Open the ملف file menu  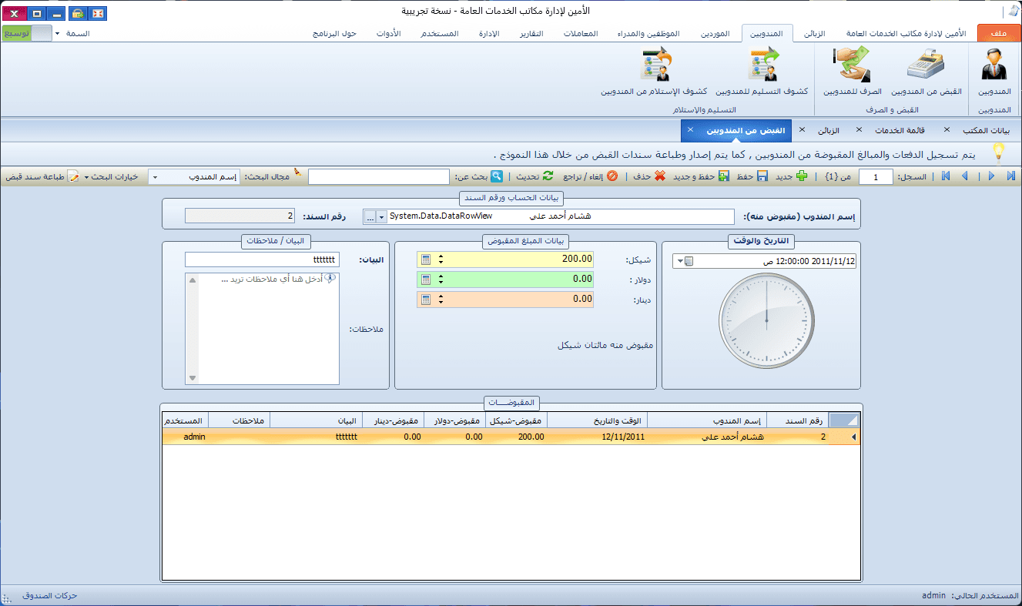coord(999,34)
